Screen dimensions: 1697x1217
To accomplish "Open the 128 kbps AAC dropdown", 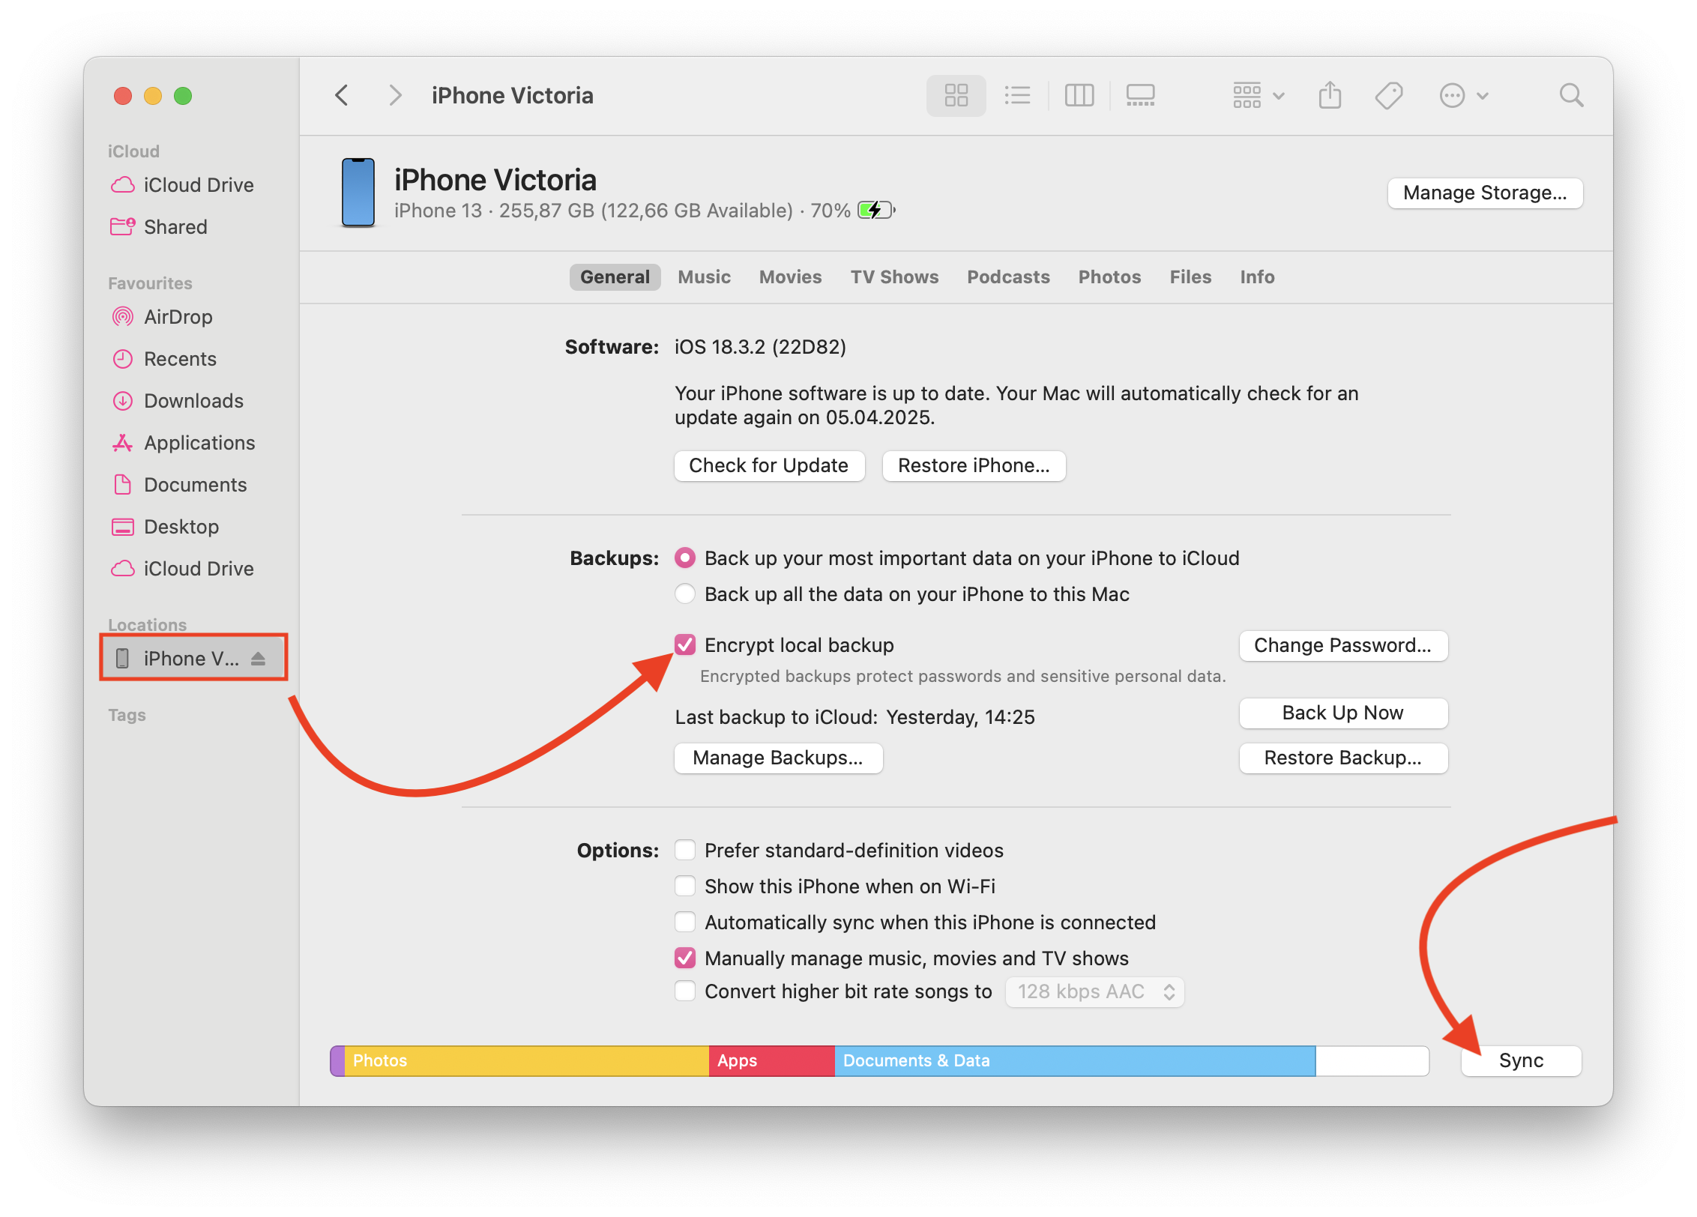I will [x=1094, y=991].
